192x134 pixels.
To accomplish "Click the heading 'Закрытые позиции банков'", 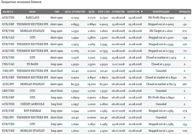I will click(x=21, y=2).
